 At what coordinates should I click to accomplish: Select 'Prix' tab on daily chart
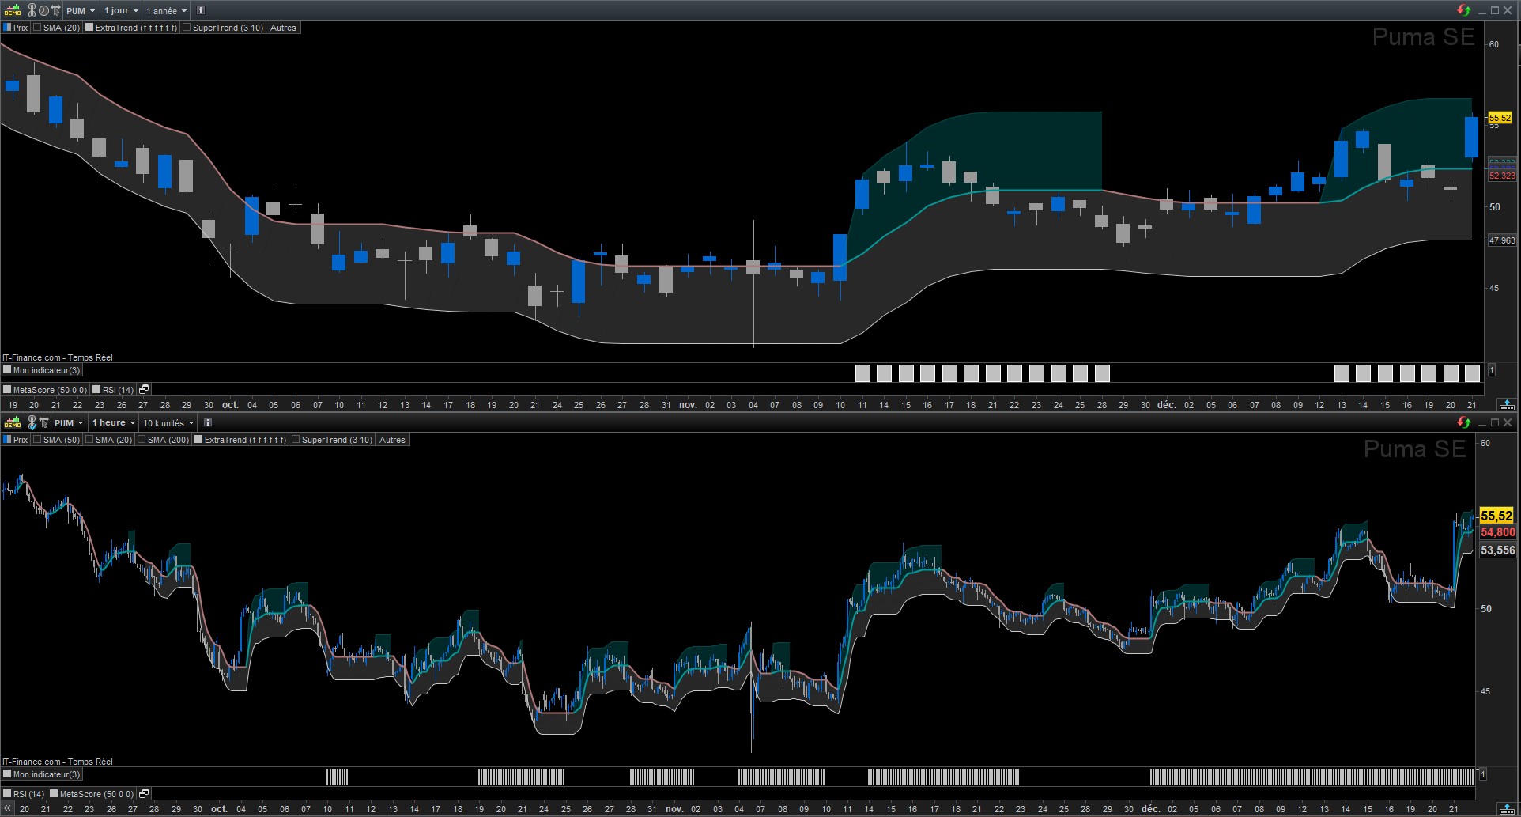(16, 28)
